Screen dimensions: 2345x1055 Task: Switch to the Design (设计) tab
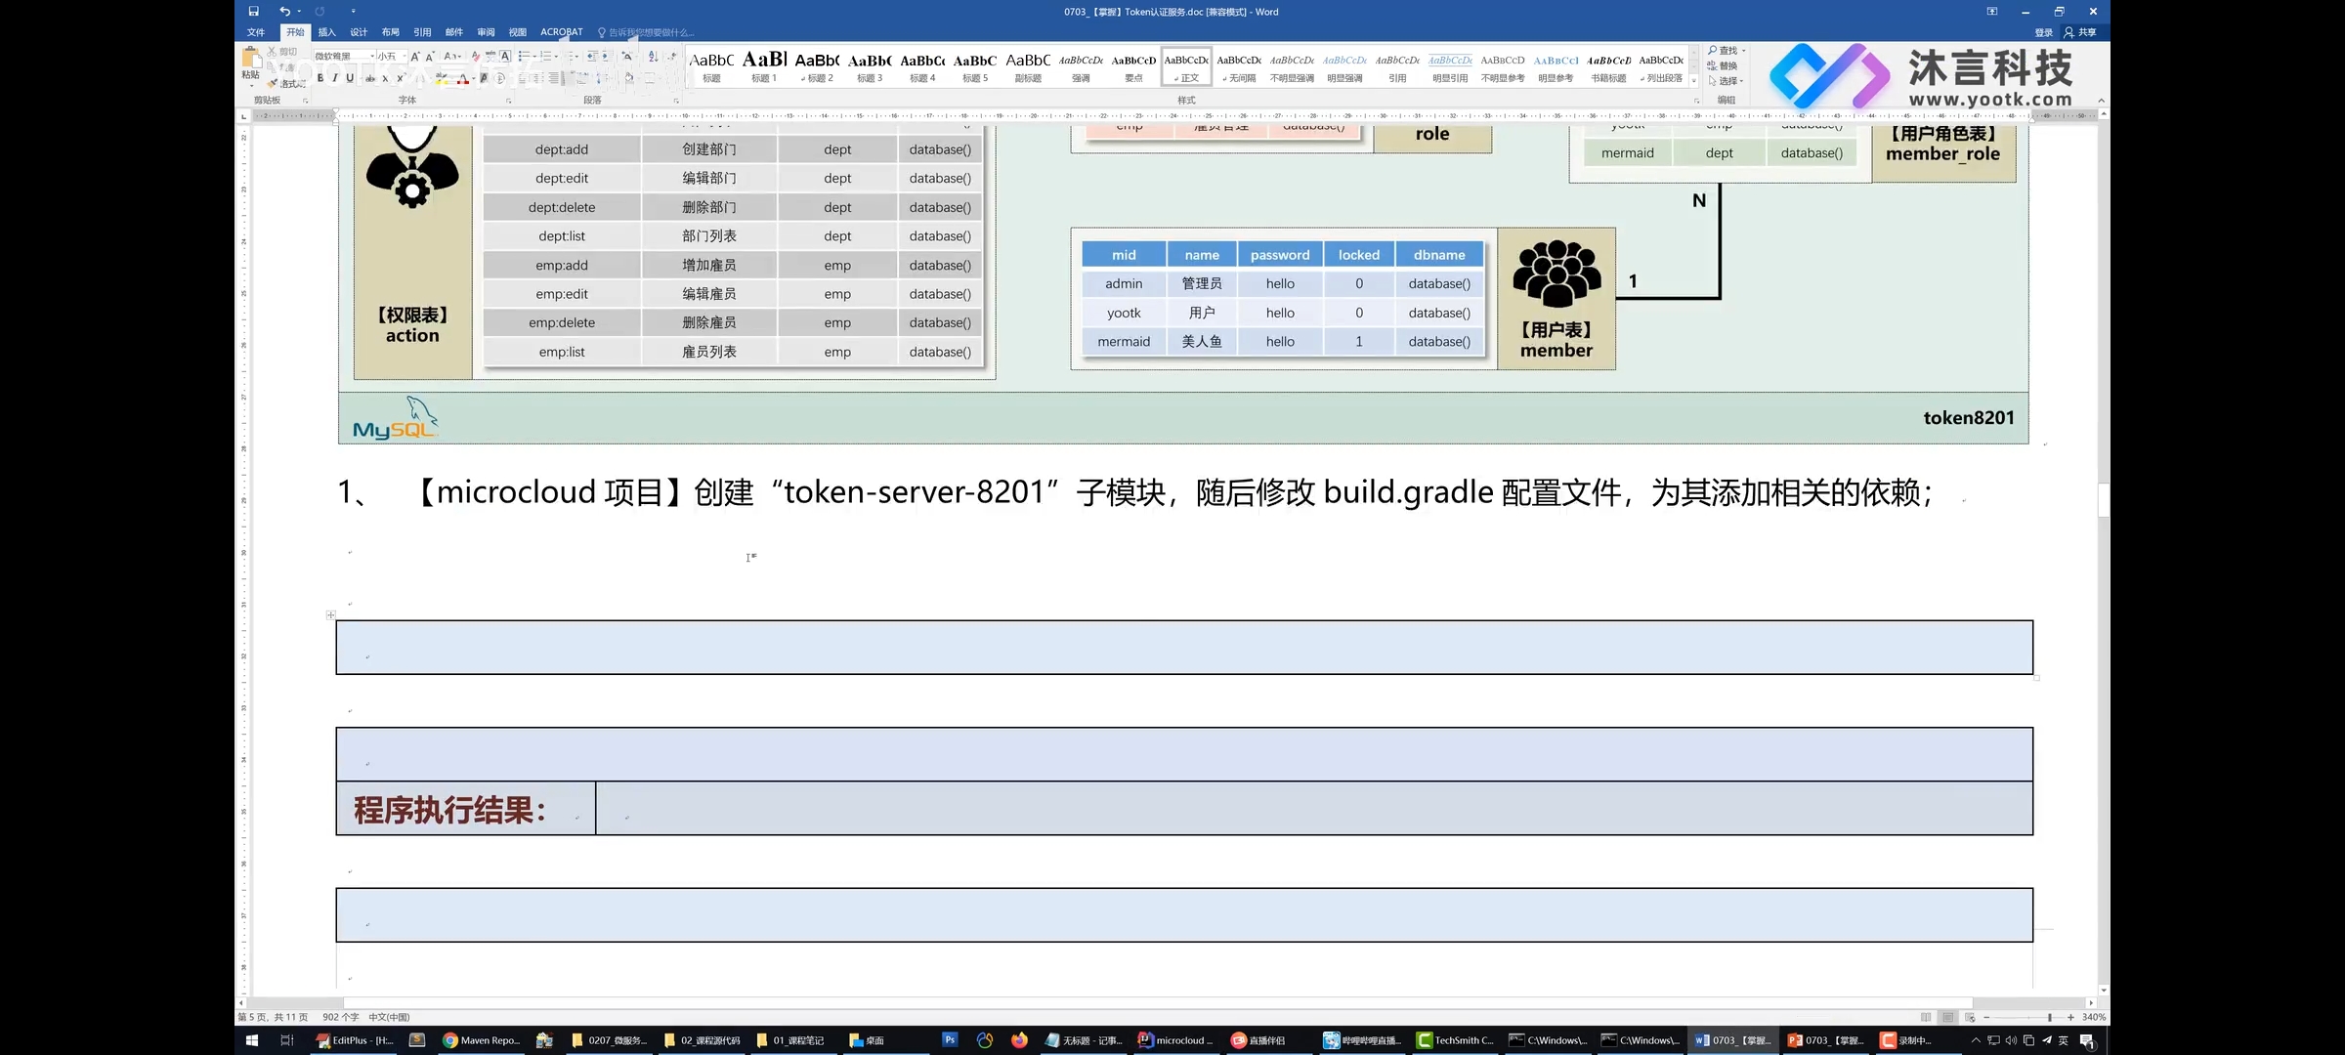tap(359, 32)
